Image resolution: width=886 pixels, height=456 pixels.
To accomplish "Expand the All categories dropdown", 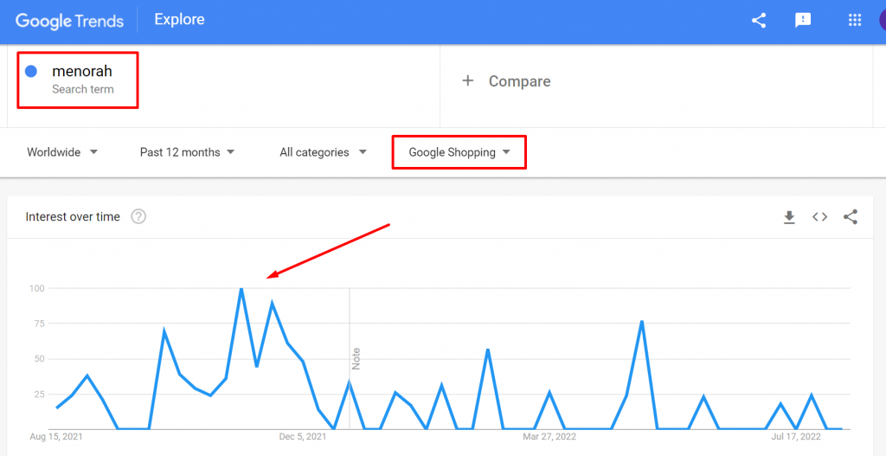I will click(324, 152).
